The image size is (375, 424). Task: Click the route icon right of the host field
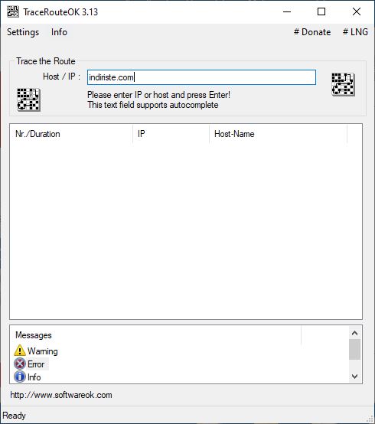click(x=344, y=84)
